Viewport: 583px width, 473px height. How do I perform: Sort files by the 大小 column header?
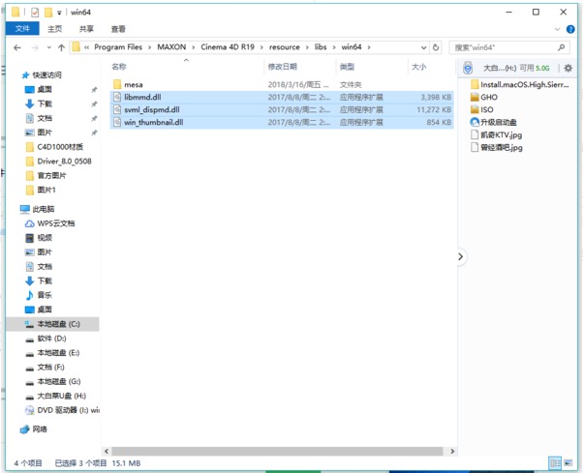point(418,67)
